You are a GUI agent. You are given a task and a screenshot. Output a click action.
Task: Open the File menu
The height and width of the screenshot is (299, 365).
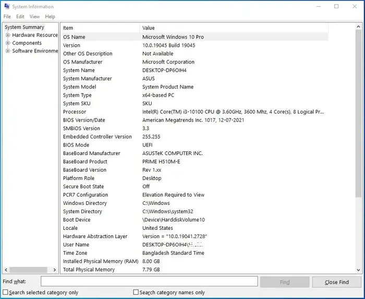point(7,17)
